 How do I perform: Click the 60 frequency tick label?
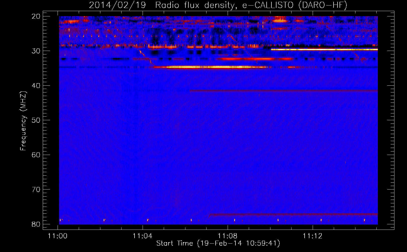tap(36, 155)
